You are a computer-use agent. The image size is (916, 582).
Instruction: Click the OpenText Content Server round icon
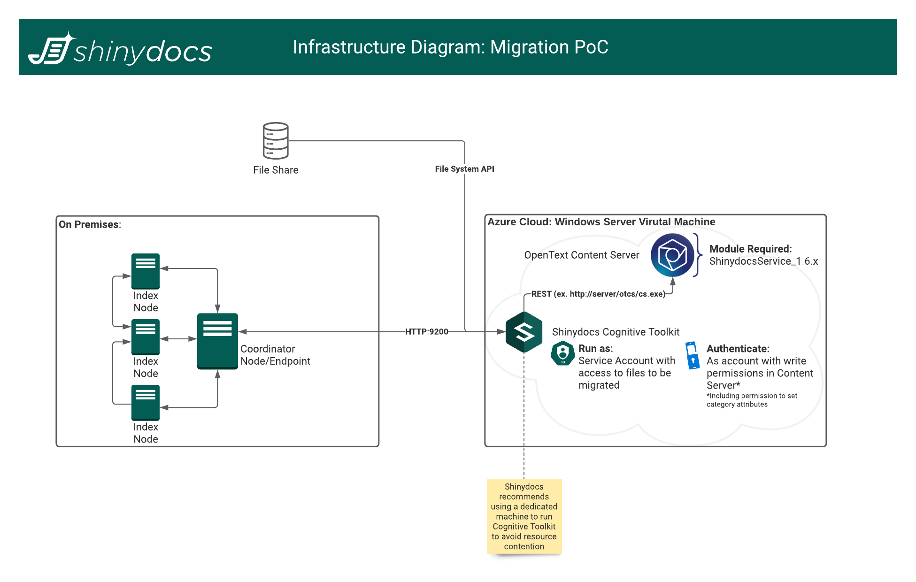[x=672, y=255]
